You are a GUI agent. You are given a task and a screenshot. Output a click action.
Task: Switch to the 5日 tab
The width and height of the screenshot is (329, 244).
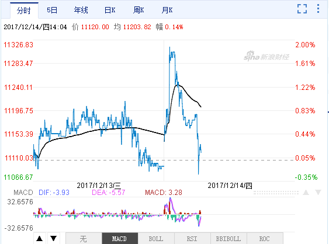(52, 10)
